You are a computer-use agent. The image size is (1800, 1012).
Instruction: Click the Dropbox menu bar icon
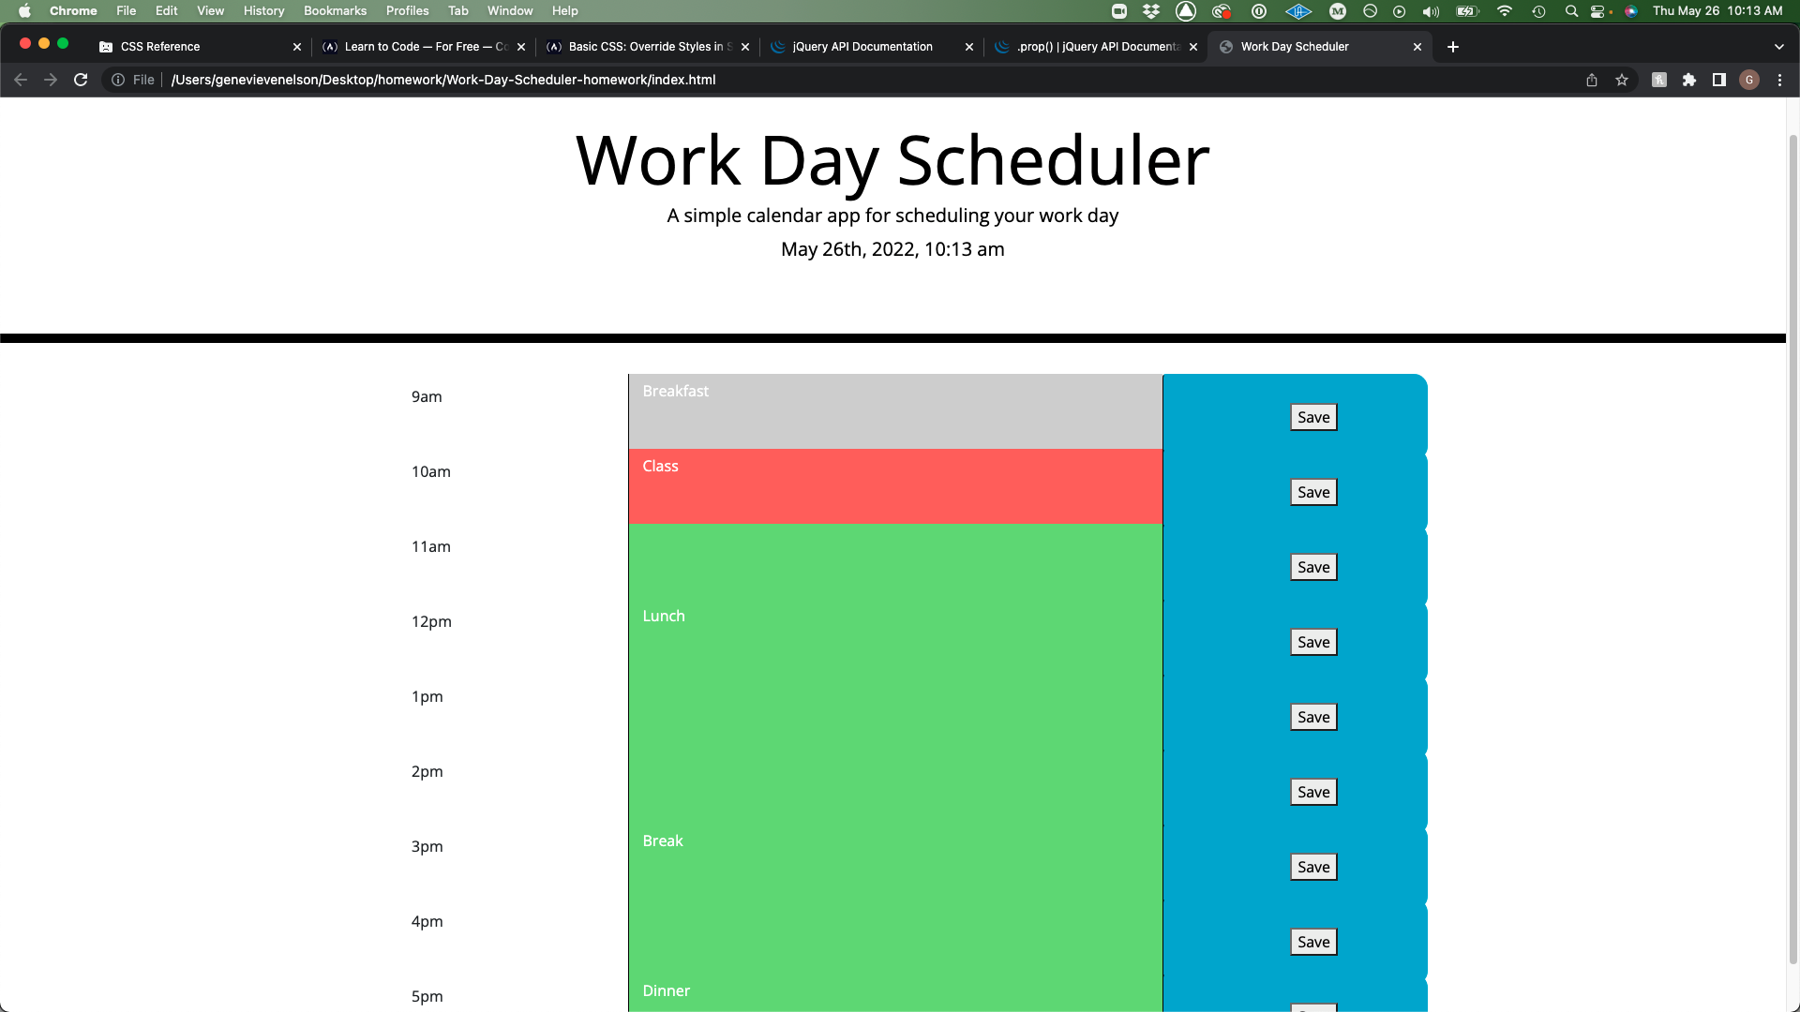tap(1151, 11)
